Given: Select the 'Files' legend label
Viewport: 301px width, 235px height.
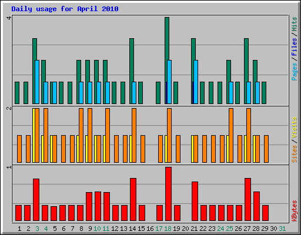Looking at the screenshot, I should pos(294,46).
